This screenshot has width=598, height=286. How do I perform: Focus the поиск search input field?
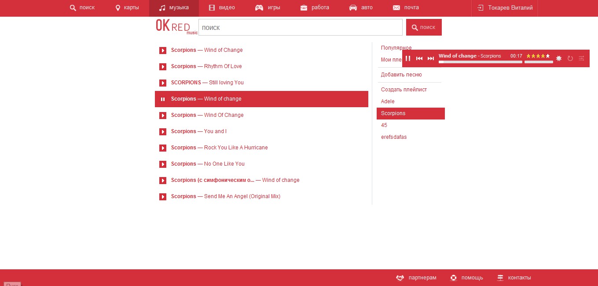301,27
